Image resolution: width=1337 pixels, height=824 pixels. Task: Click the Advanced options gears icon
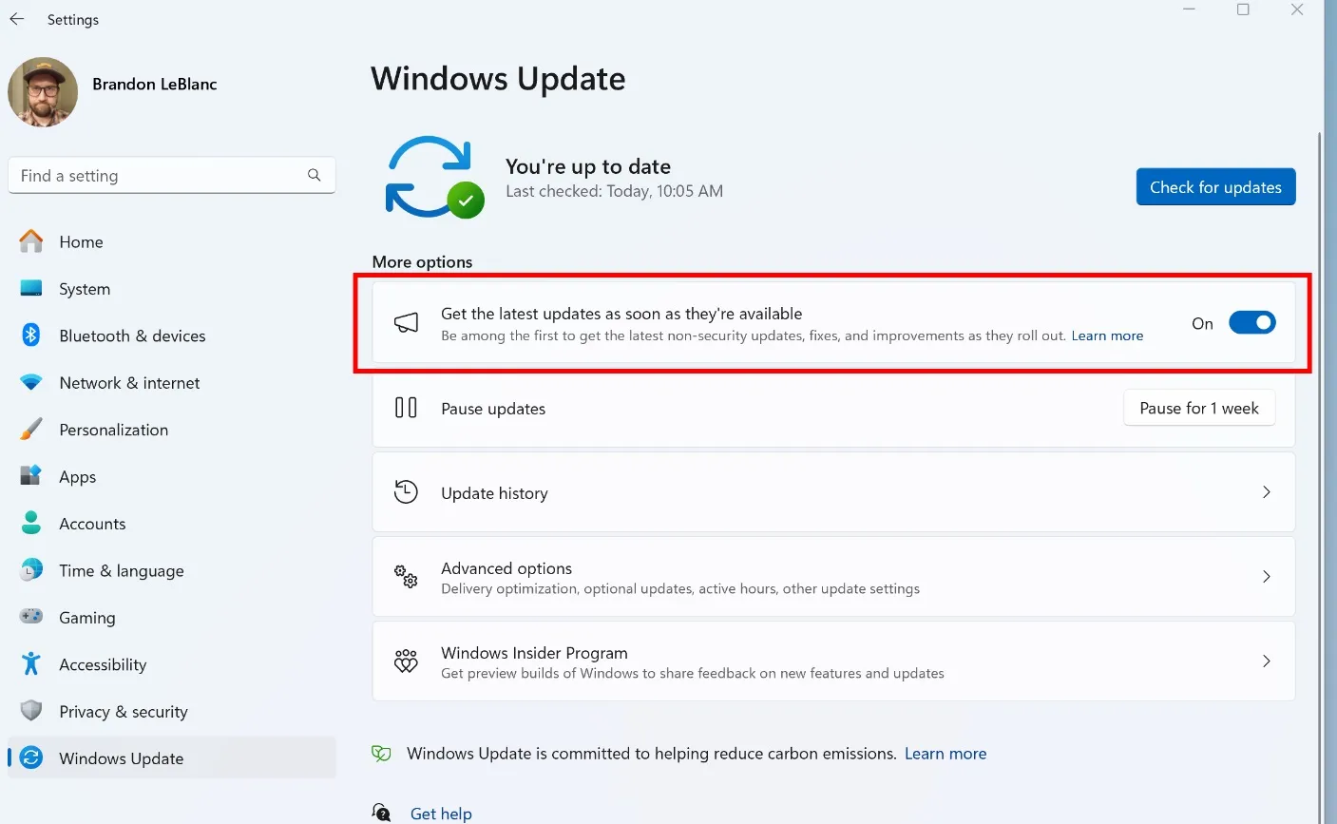pyautogui.click(x=406, y=577)
